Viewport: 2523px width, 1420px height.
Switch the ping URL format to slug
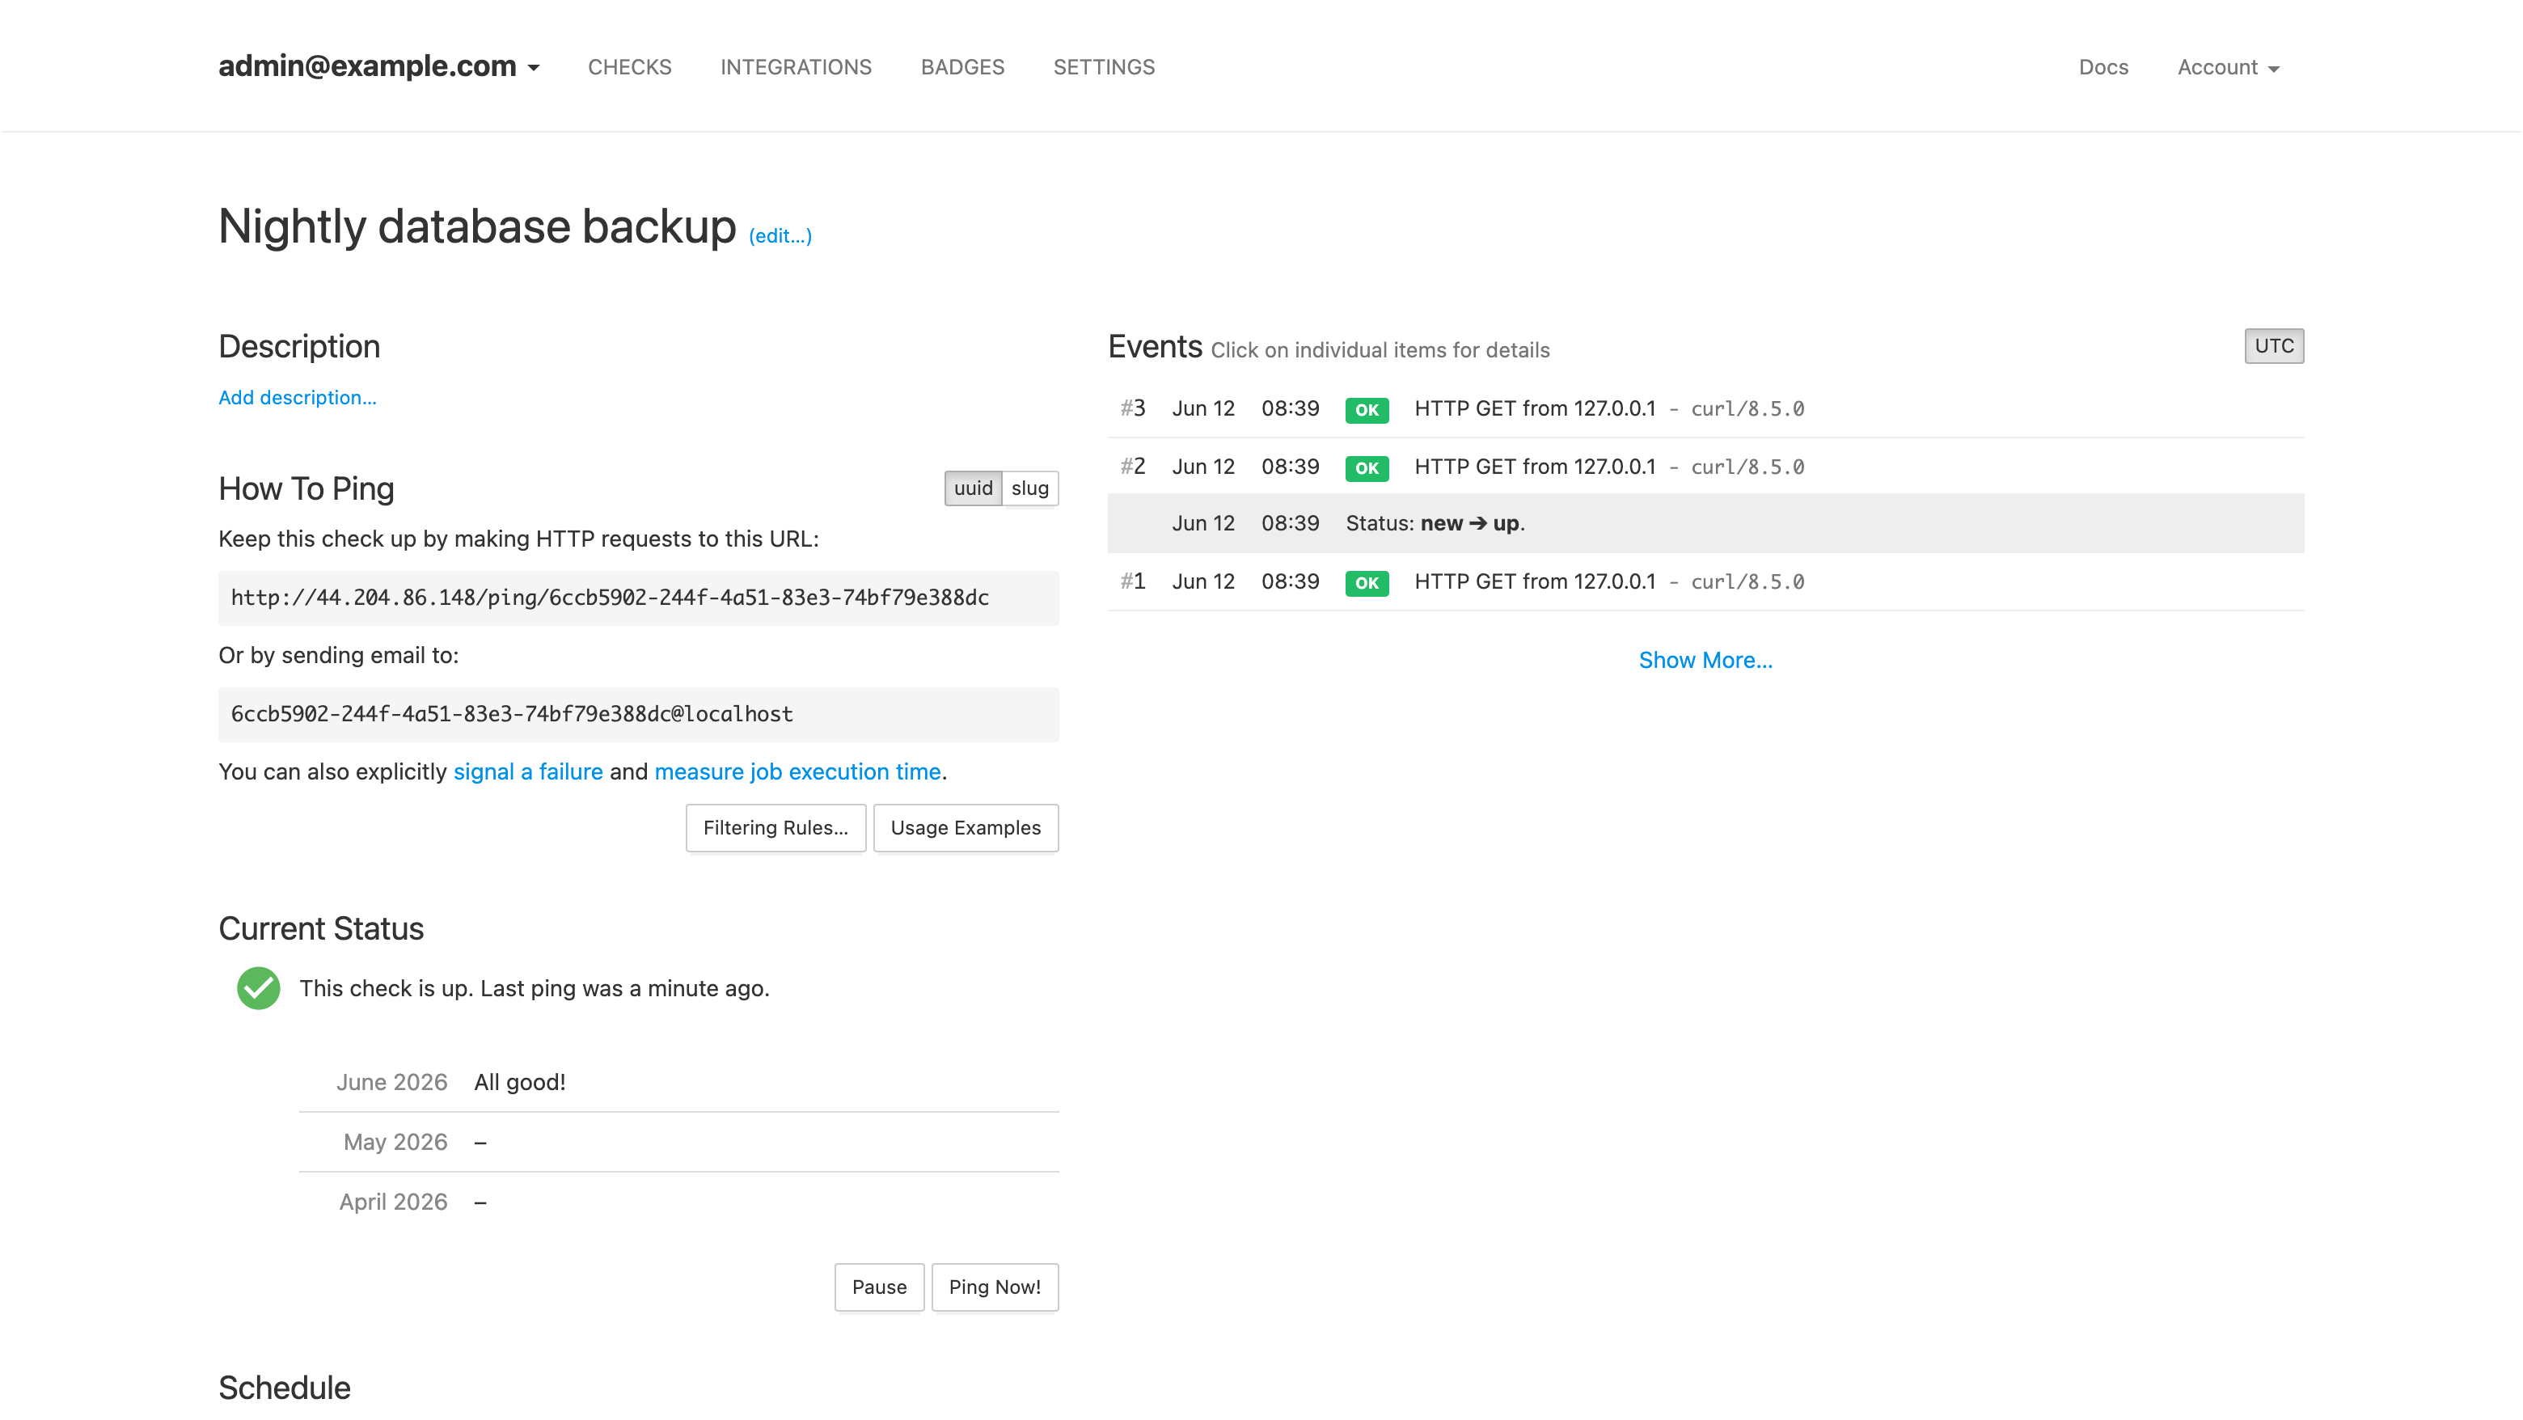1029,488
